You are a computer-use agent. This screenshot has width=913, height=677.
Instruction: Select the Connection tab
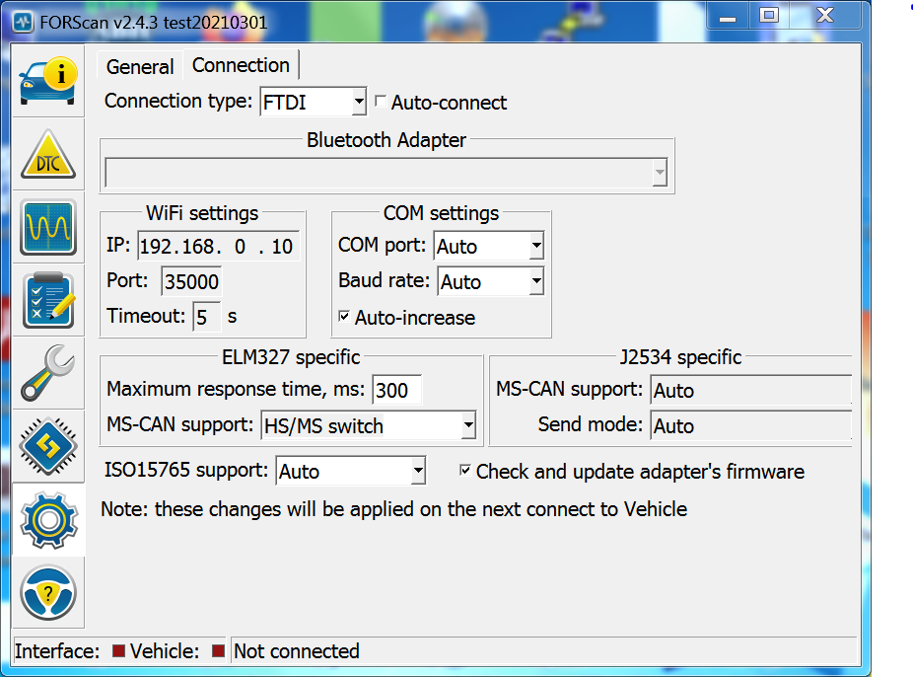coord(241,65)
